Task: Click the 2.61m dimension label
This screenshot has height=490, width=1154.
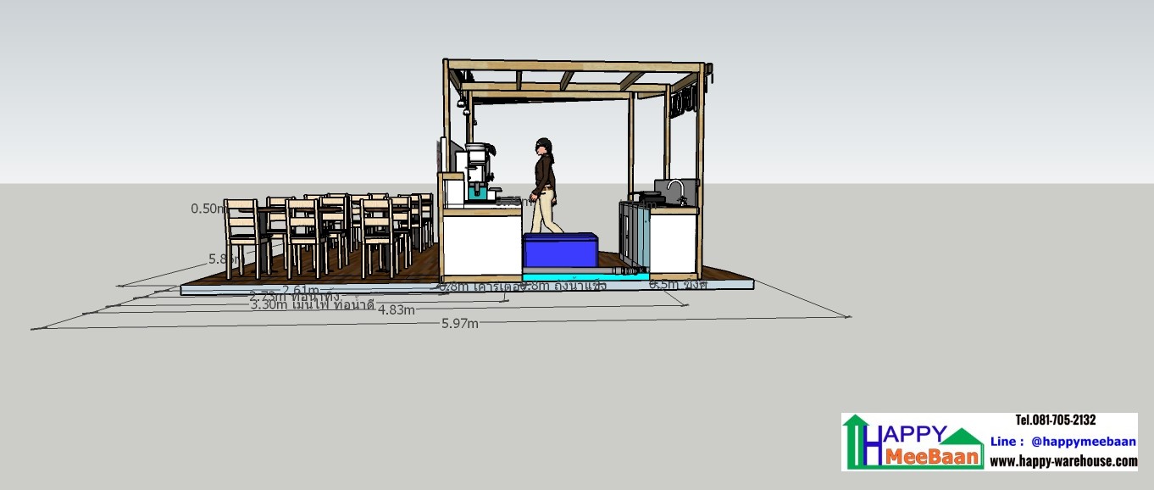Action: tap(301, 290)
